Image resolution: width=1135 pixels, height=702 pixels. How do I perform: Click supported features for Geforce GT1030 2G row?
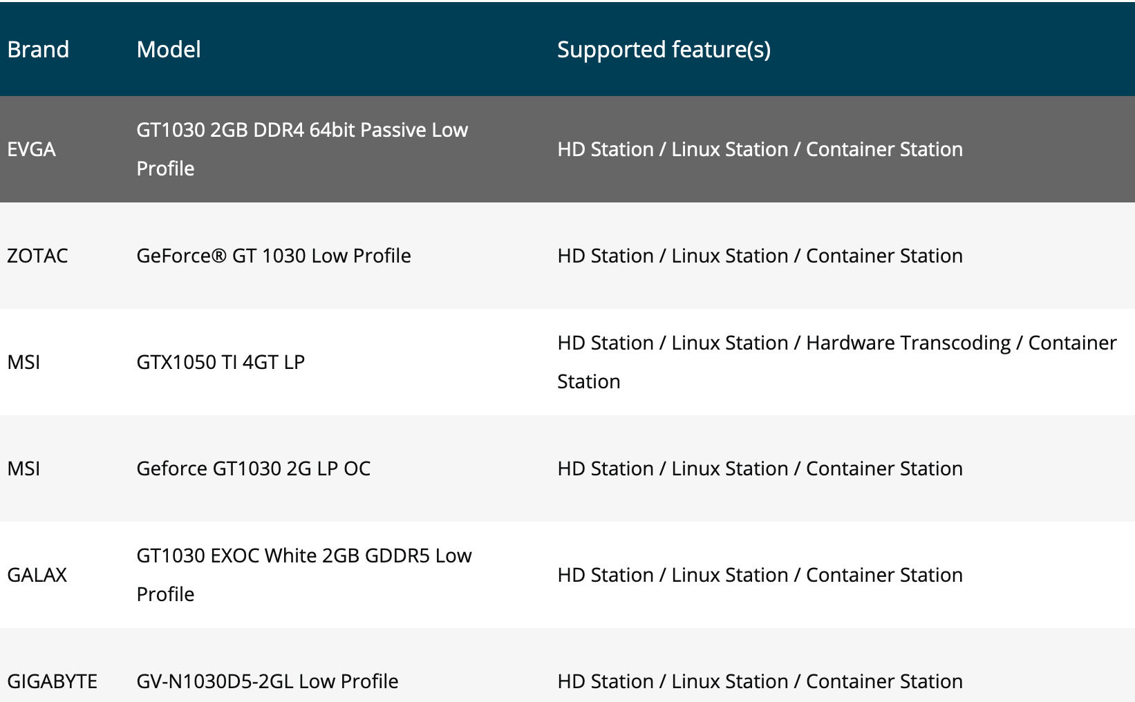[760, 468]
